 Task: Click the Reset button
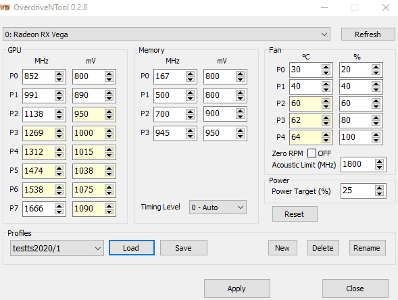(x=295, y=214)
